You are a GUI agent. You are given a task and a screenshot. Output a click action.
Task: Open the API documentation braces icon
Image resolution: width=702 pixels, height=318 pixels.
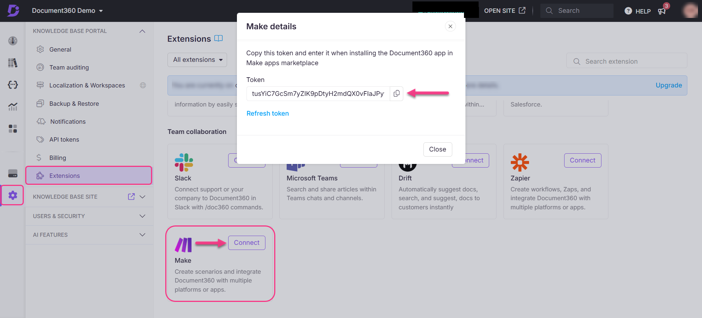pyautogui.click(x=13, y=85)
